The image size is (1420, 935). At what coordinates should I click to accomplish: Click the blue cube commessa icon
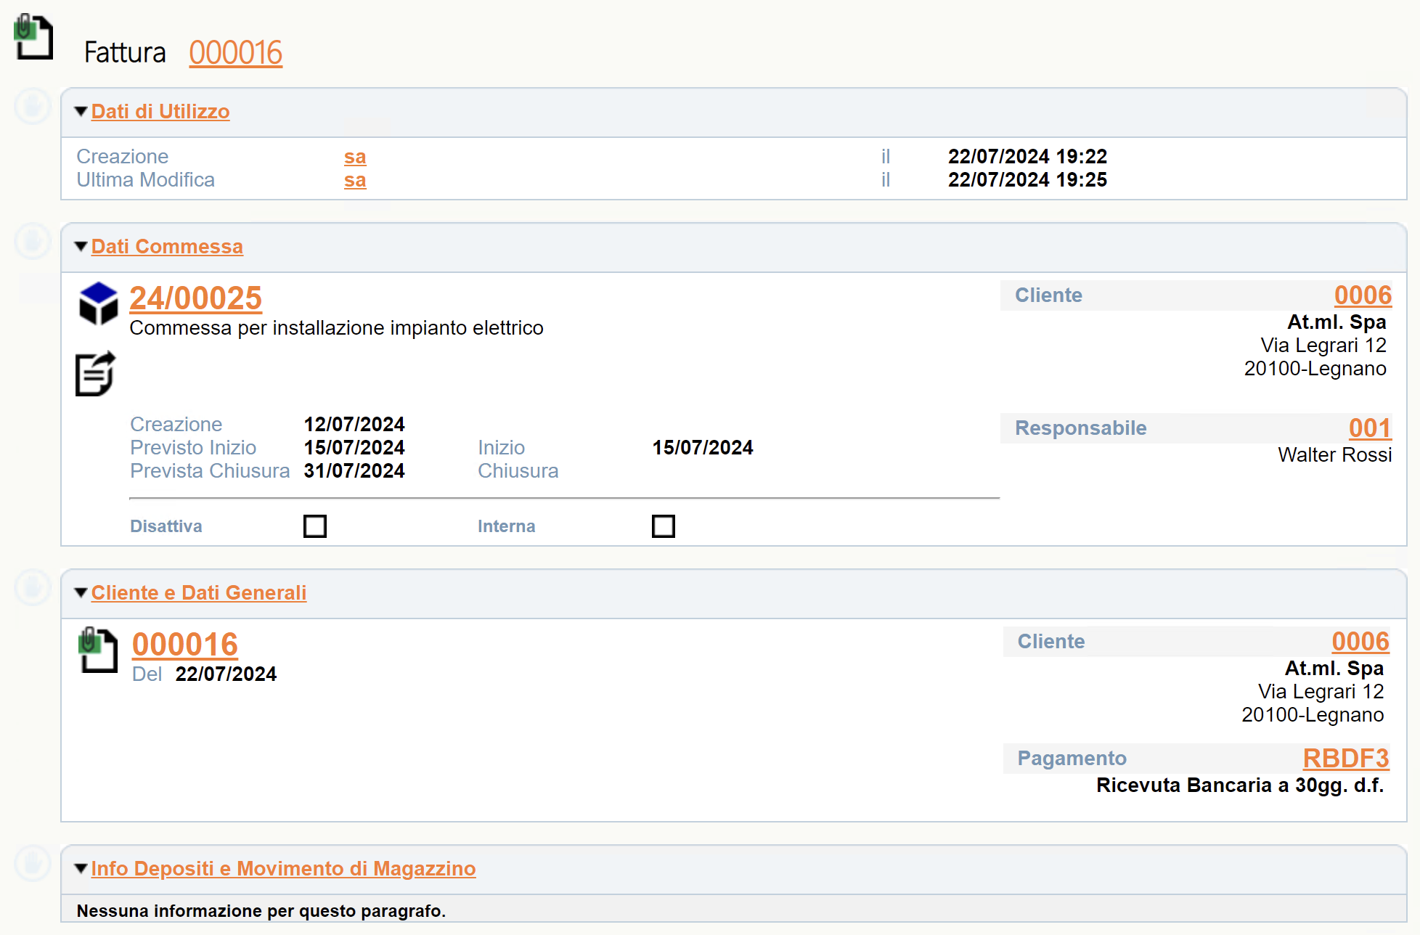point(98,303)
